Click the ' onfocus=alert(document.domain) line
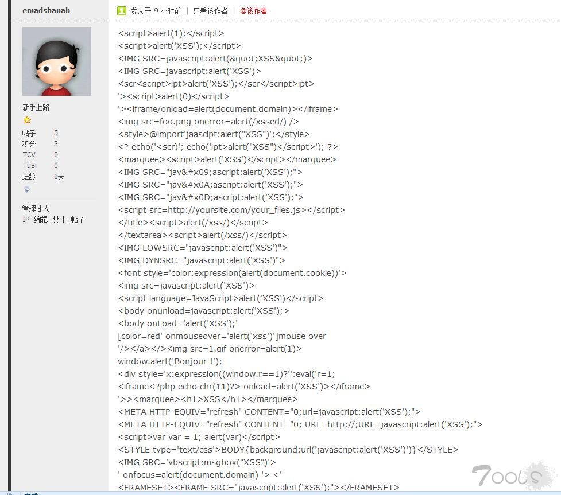 pyautogui.click(x=200, y=475)
